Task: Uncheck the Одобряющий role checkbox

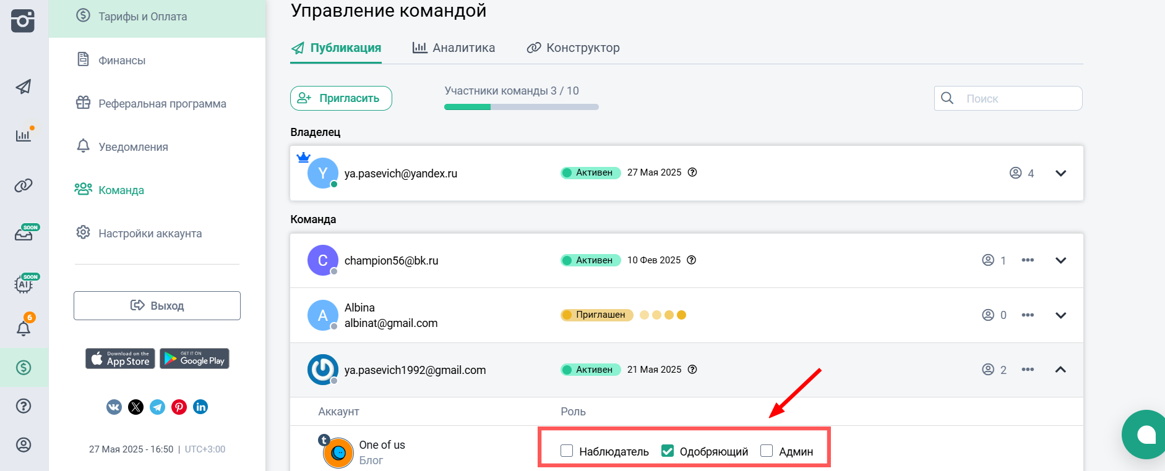Action: coord(668,451)
